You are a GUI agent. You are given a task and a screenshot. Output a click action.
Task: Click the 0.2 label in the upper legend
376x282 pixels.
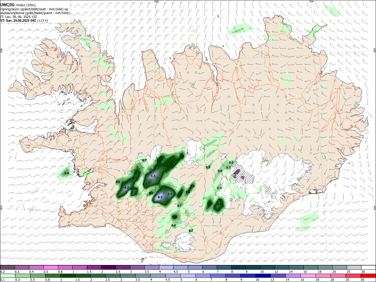click(x=3, y=272)
